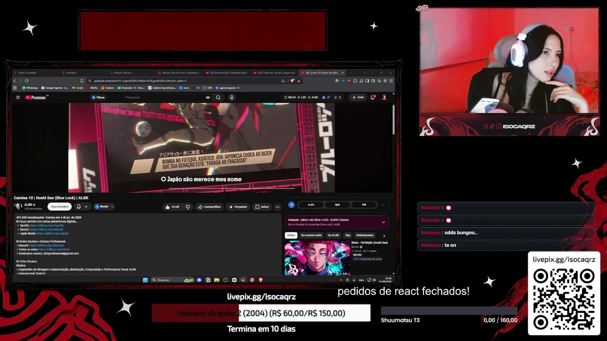Expand the Avançar mix queue panel
Image resolution: width=607 pixels, height=341 pixels.
(x=384, y=222)
